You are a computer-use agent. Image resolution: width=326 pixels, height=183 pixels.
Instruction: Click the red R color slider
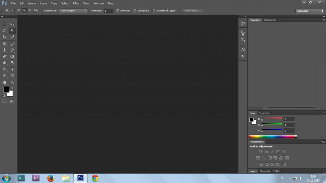coord(272,118)
